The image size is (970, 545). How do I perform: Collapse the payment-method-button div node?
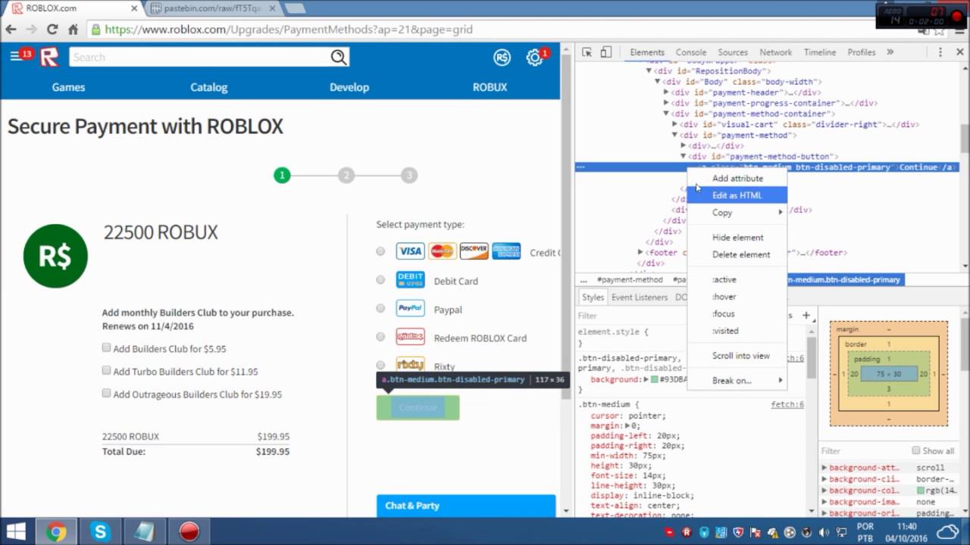point(683,156)
